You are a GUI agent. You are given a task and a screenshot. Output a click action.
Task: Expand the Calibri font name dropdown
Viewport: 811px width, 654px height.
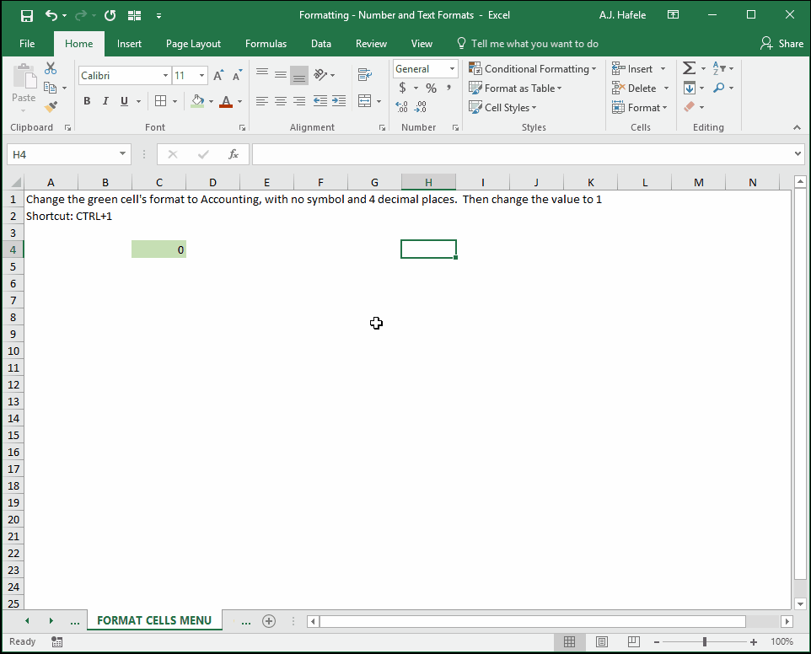tap(165, 76)
